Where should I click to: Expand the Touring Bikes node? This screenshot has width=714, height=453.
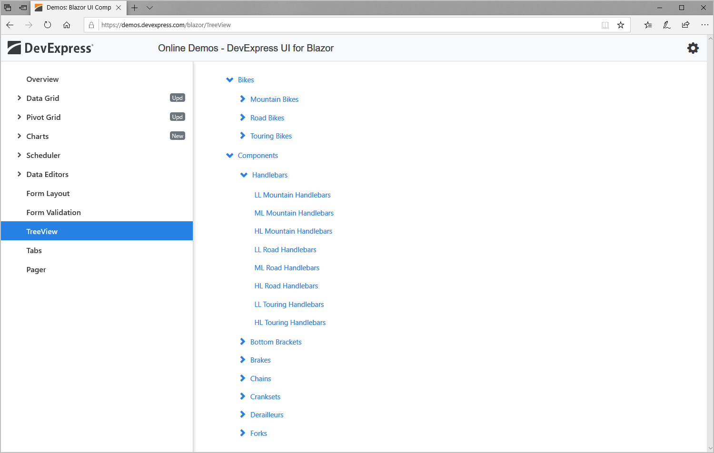243,136
